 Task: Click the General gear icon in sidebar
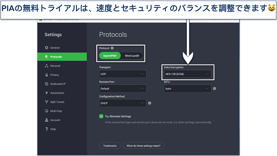pyautogui.click(x=47, y=48)
